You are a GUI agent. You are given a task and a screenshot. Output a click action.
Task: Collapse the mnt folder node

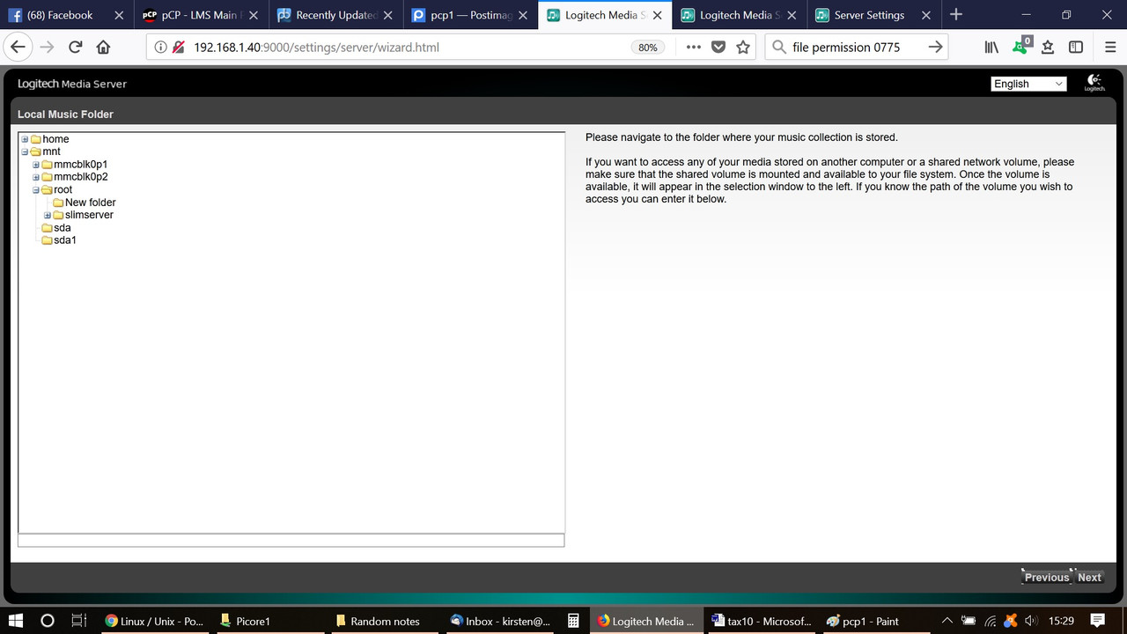[26, 151]
